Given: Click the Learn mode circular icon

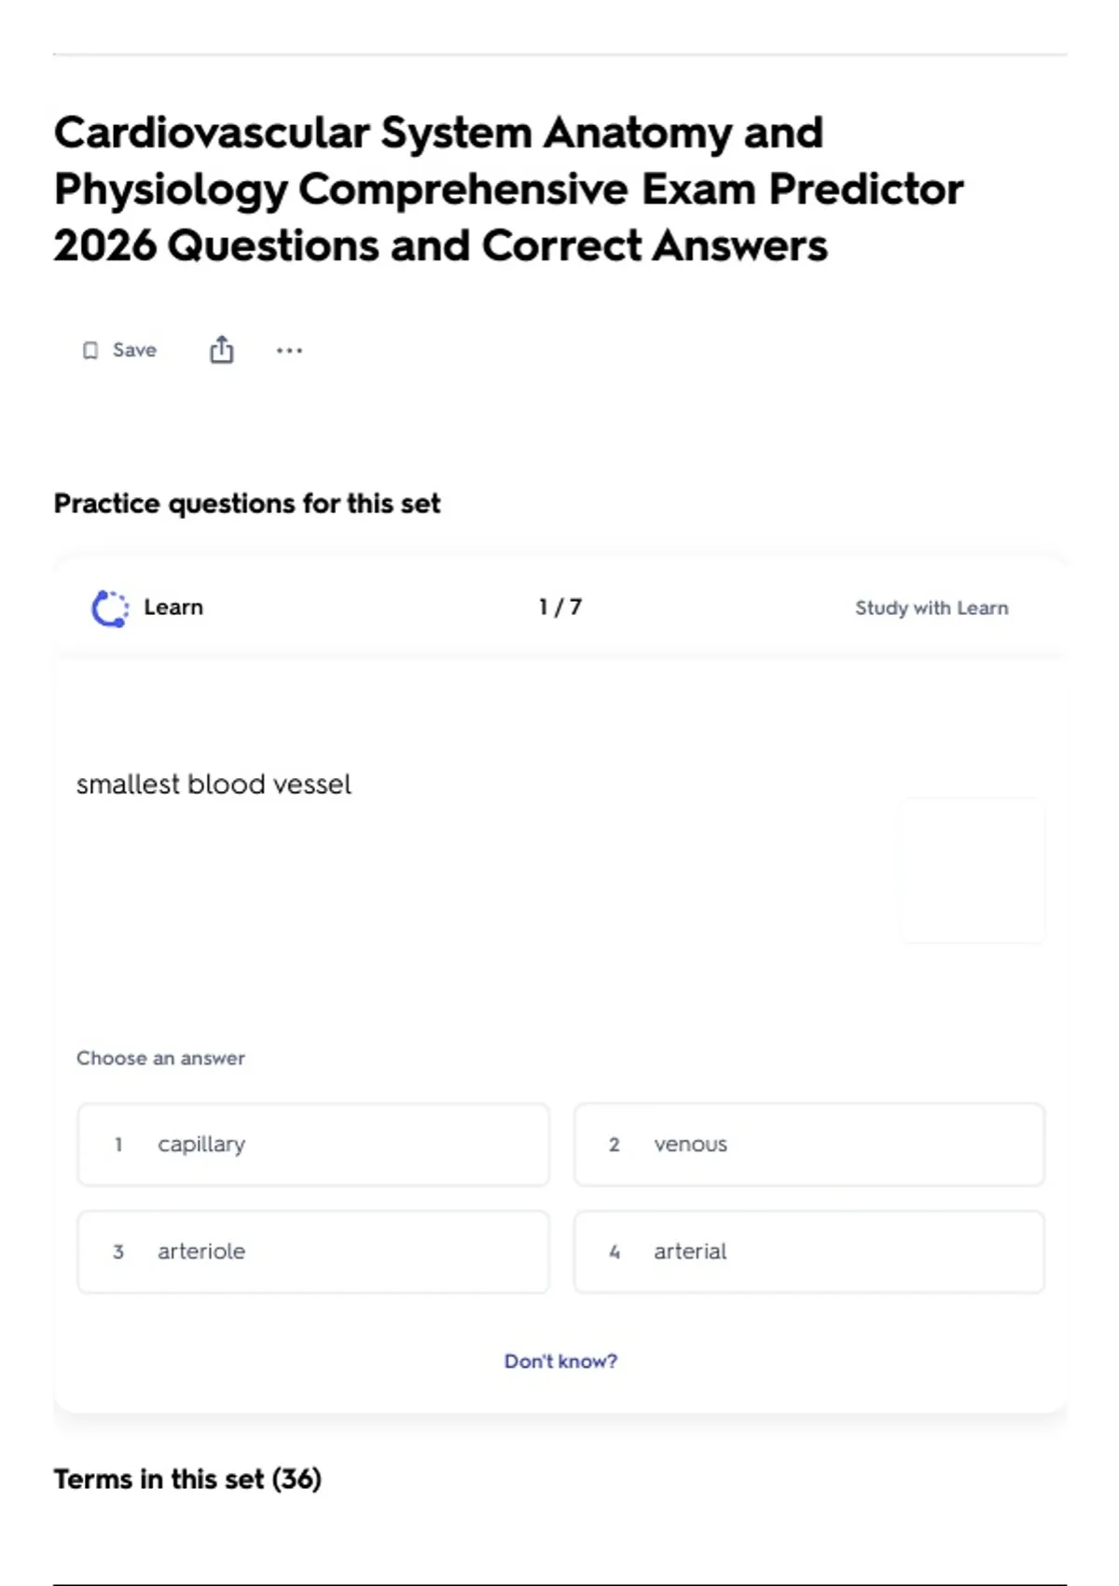Looking at the screenshot, I should (110, 608).
